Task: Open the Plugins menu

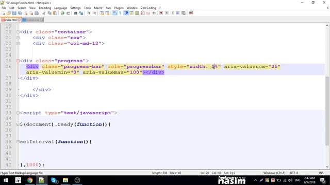Action: click(119, 8)
